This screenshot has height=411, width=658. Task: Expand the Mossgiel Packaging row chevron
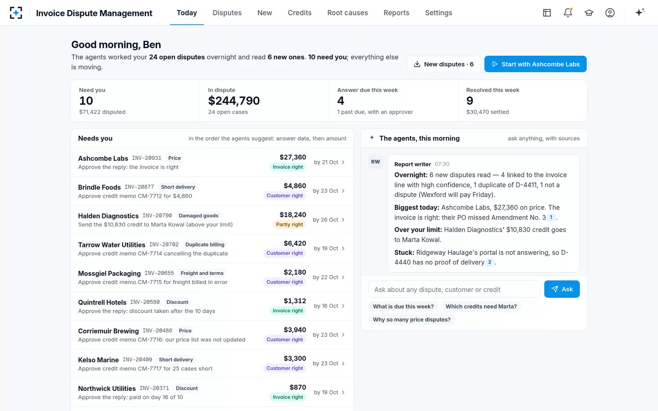343,277
